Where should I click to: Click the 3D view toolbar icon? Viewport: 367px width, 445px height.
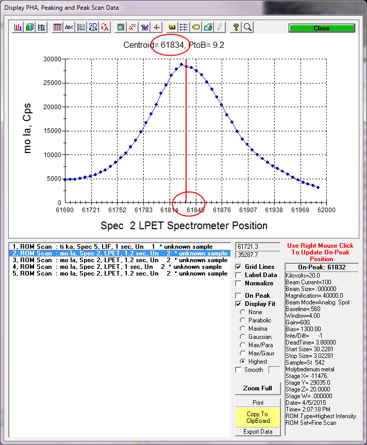coord(93,27)
